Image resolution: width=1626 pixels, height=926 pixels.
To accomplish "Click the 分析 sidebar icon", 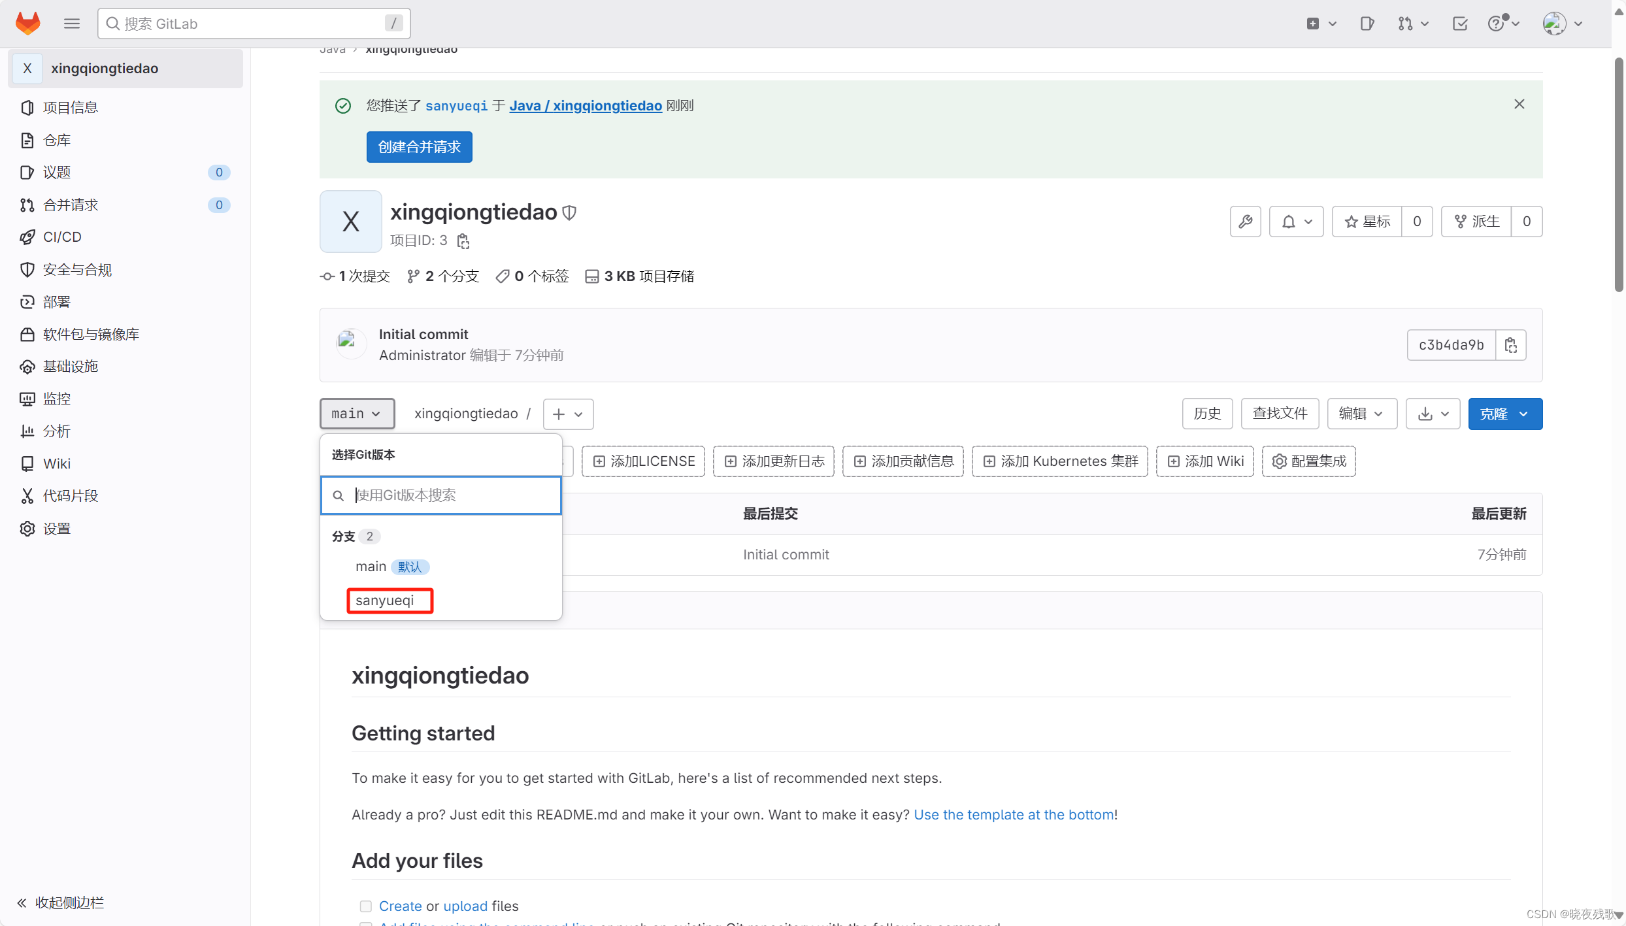I will [27, 431].
